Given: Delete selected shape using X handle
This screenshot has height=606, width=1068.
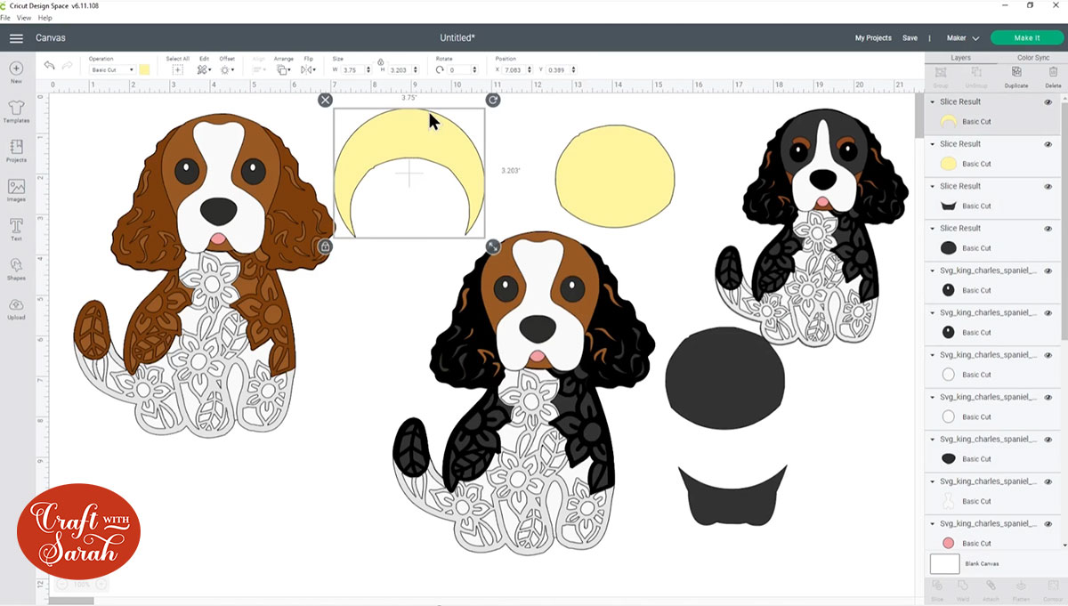Looking at the screenshot, I should (326, 101).
